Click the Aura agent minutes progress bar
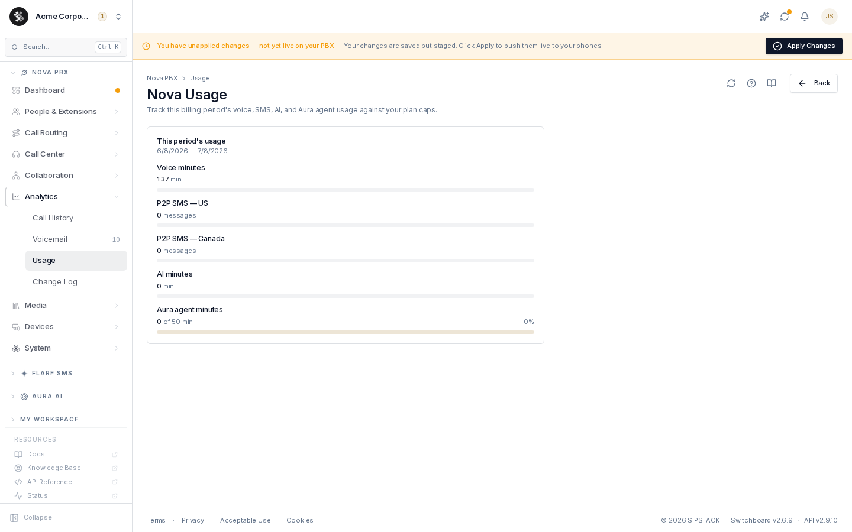Viewport: 852px width, 532px height. pyautogui.click(x=346, y=332)
